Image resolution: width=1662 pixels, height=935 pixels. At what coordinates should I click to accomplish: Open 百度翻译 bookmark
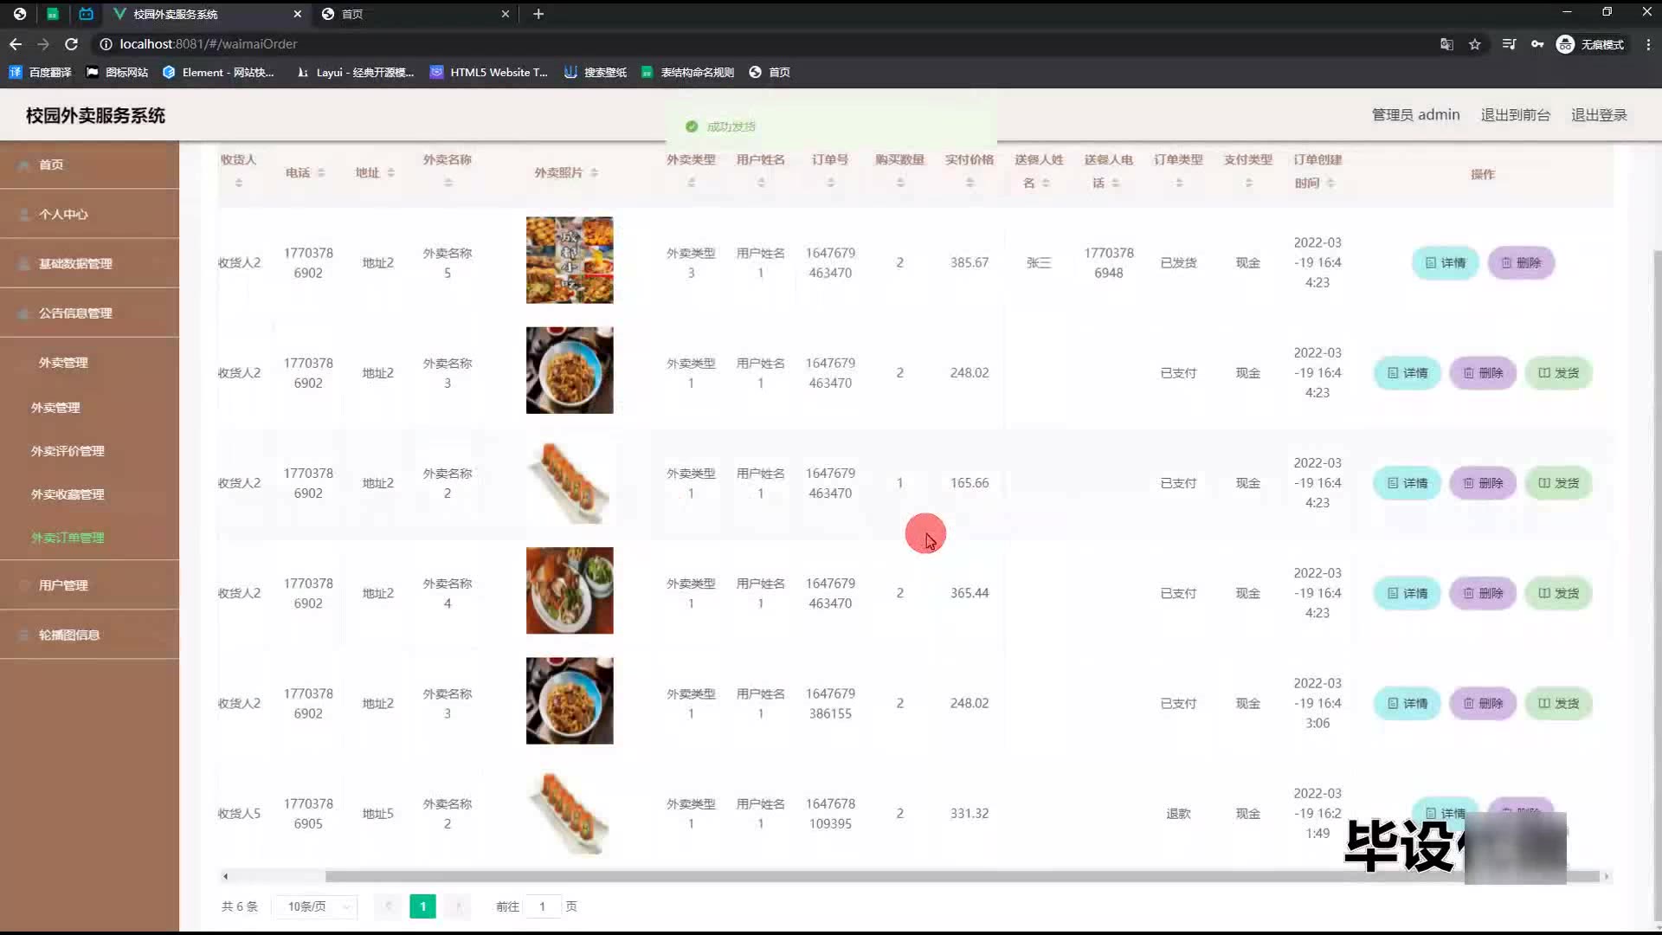pos(41,72)
